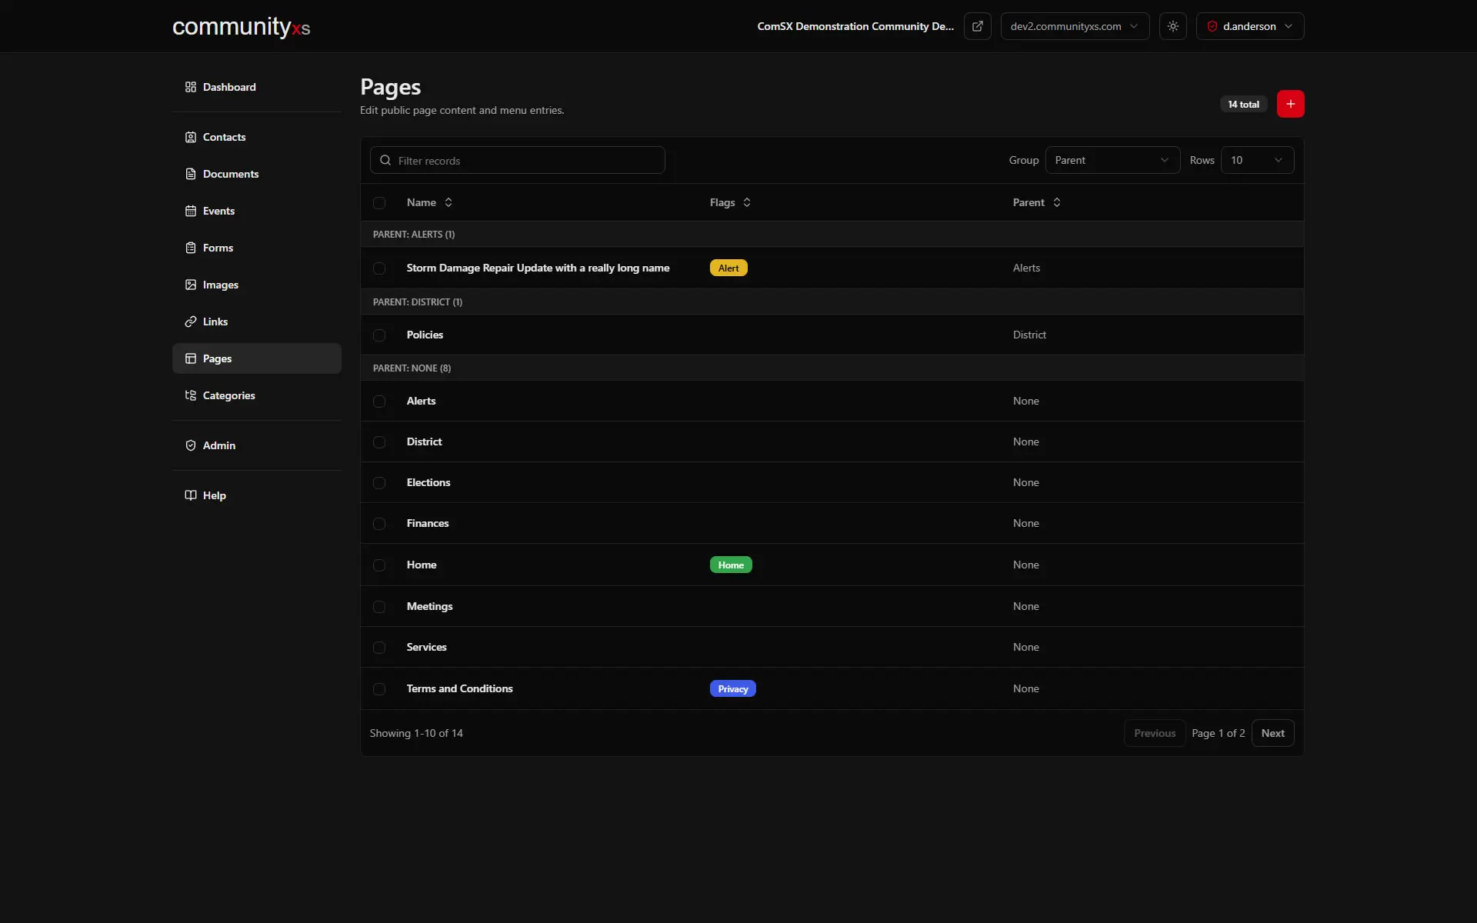Screen dimensions: 1477x923
Task: Click the Forms clipboard icon
Action: pyautogui.click(x=191, y=248)
